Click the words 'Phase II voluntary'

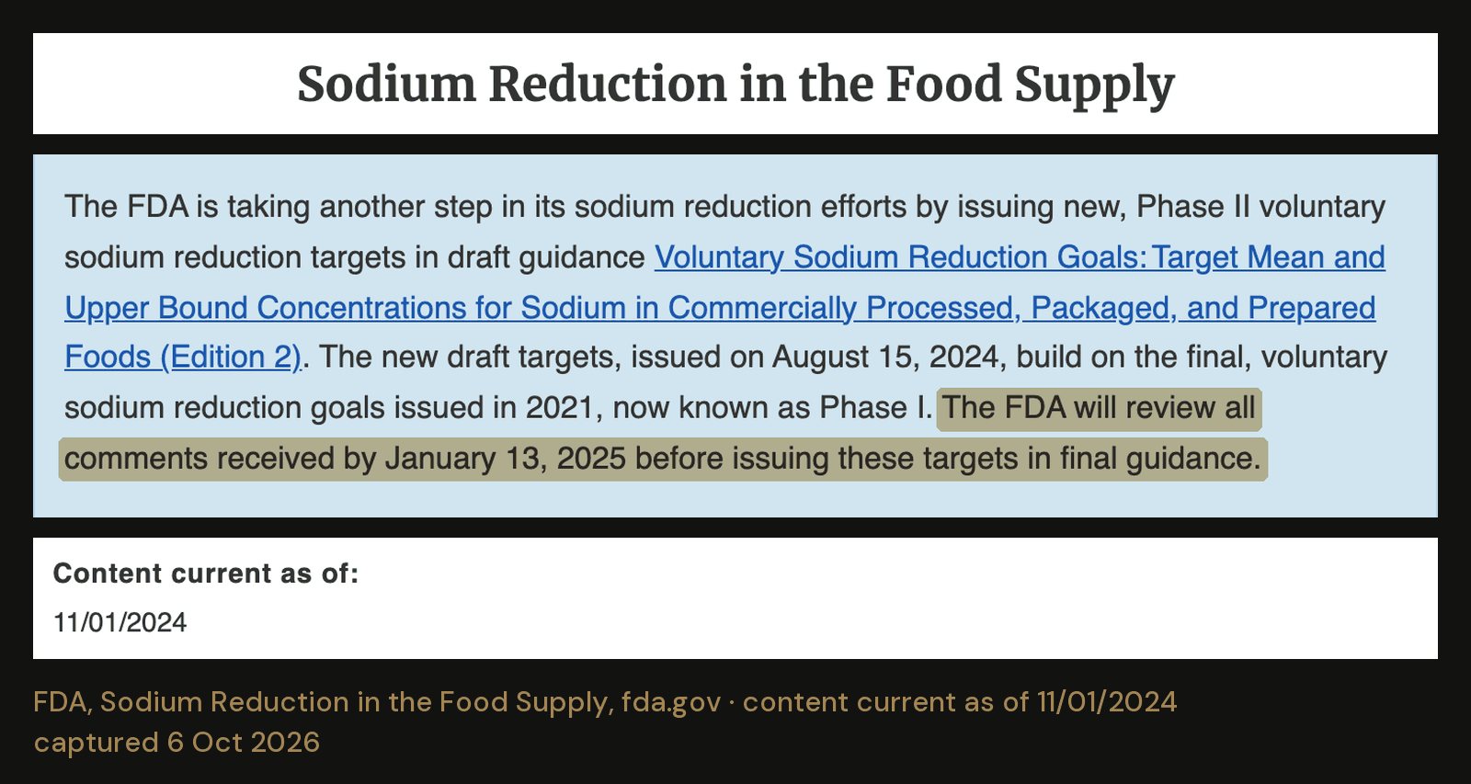tap(1260, 207)
